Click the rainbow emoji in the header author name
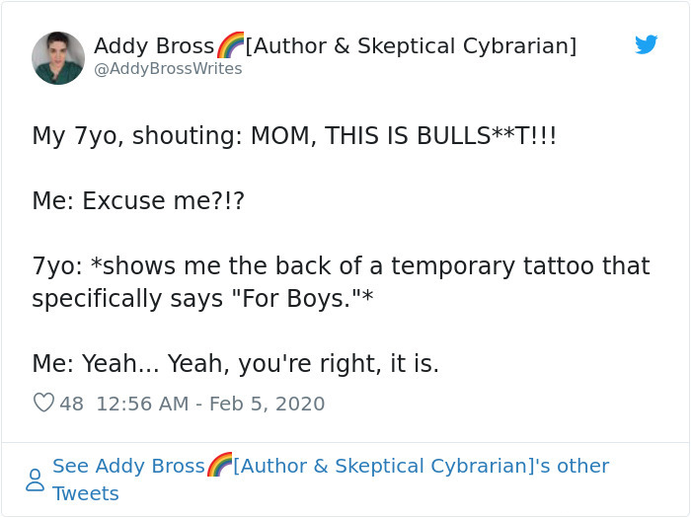This screenshot has width=691, height=518. point(230,45)
